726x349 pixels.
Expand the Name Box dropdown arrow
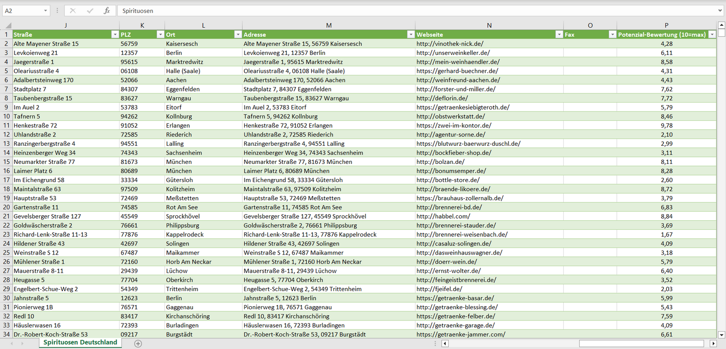click(45, 11)
